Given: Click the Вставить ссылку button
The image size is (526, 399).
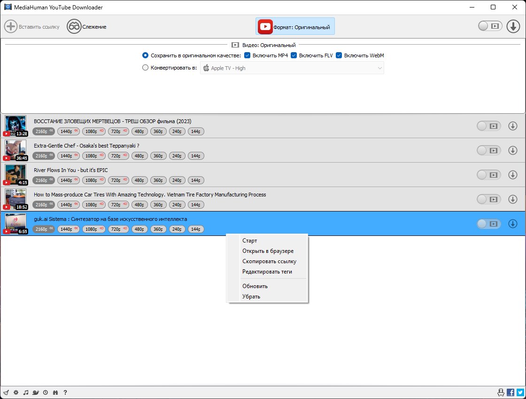Looking at the screenshot, I should click(x=32, y=27).
